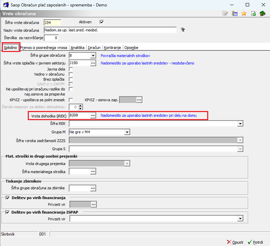Click the J150 javni sektor code field
This screenshot has width=270, height=246.
point(79,63)
